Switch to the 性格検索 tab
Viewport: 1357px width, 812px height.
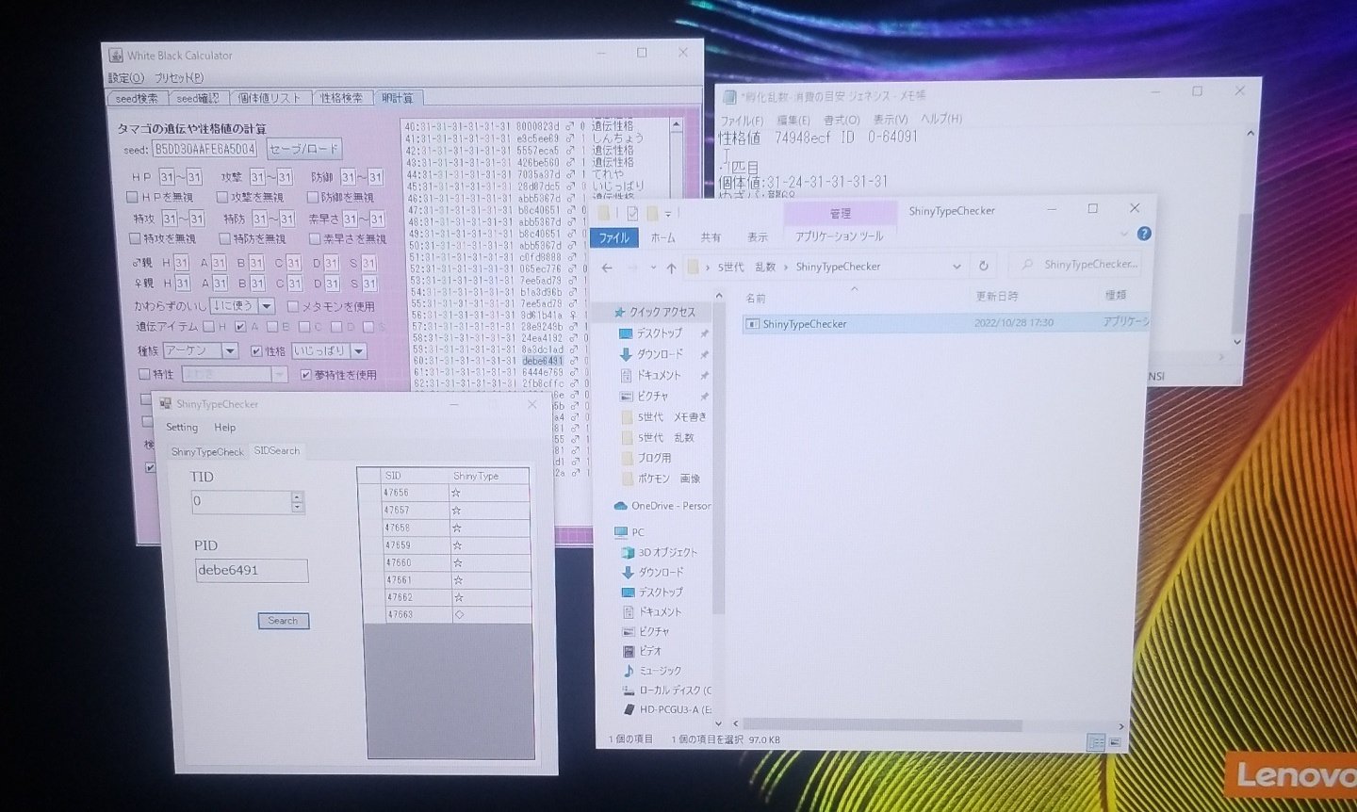coord(340,98)
